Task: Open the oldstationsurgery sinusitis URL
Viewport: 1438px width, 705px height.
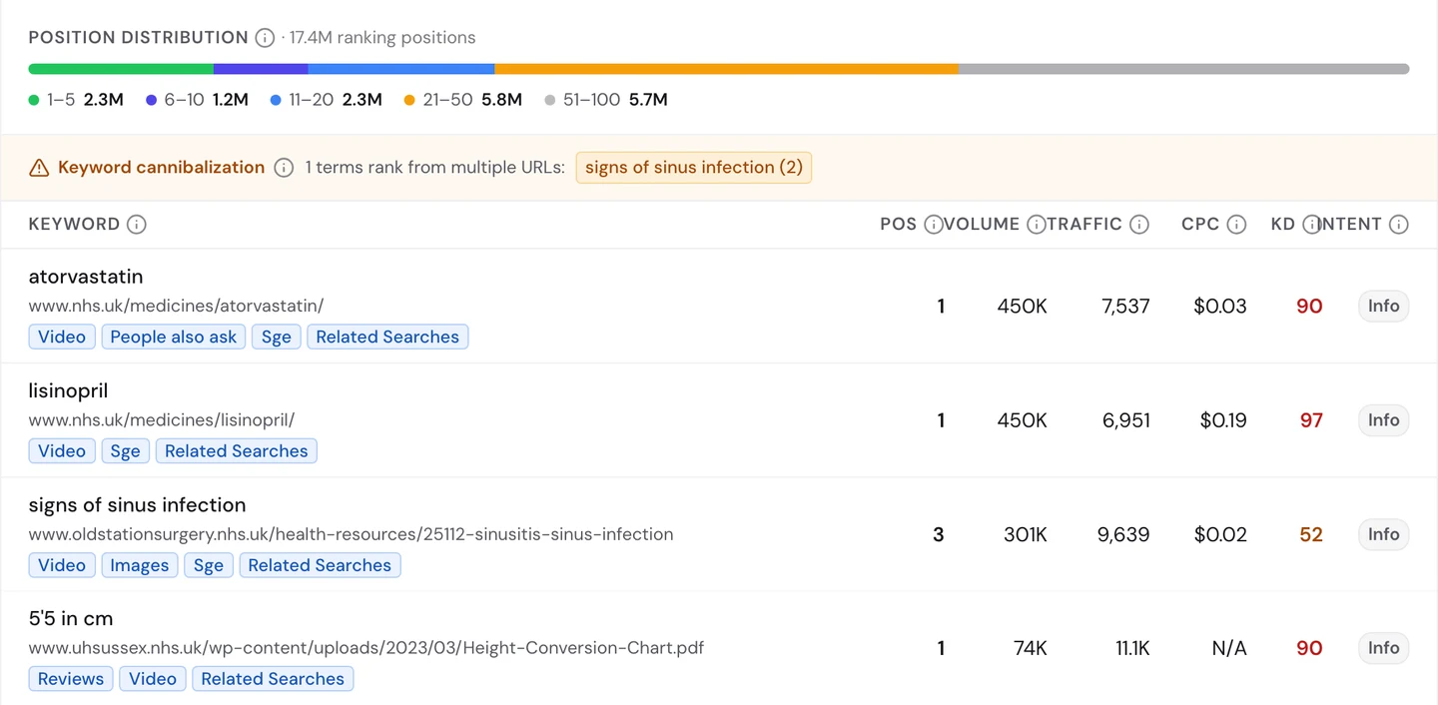Action: point(351,534)
